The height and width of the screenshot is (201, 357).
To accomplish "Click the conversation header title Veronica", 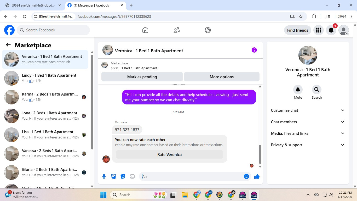I will pos(149,51).
